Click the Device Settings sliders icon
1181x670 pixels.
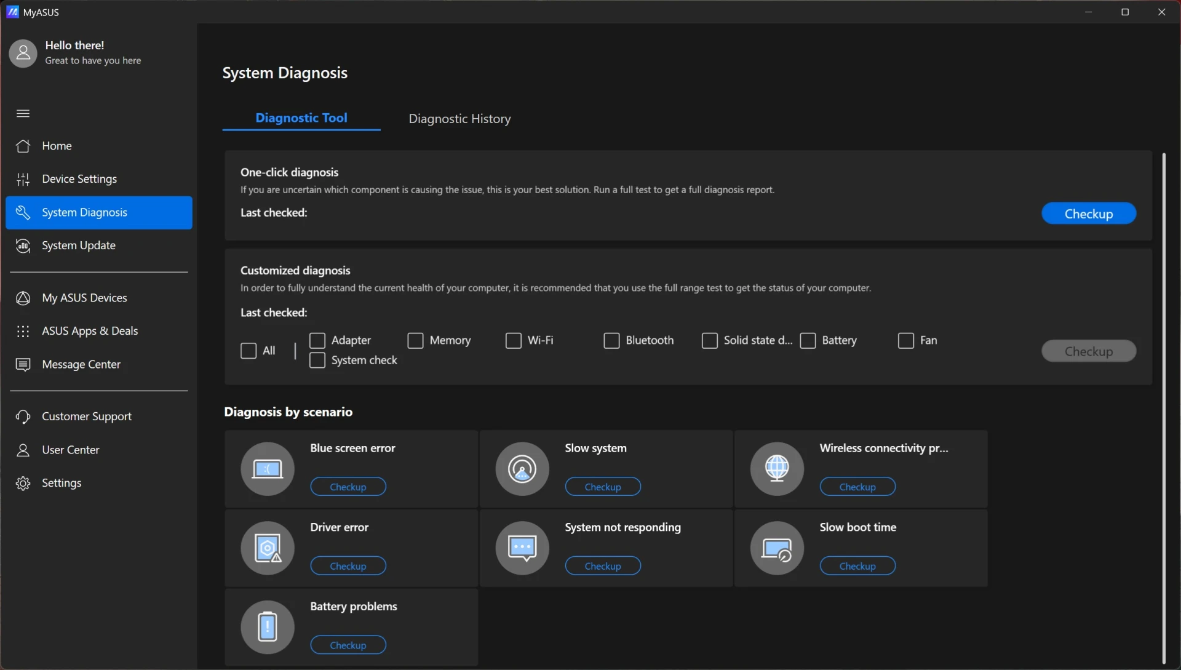[23, 179]
